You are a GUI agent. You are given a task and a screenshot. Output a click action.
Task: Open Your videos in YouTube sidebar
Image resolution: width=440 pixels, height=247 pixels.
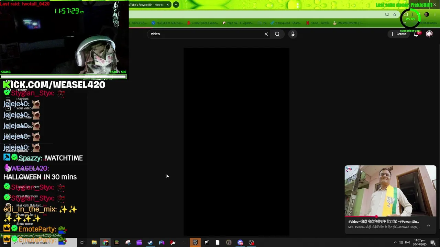24,108
